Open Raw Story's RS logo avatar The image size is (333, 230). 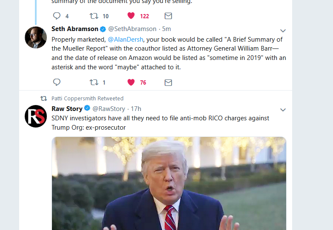coord(36,116)
